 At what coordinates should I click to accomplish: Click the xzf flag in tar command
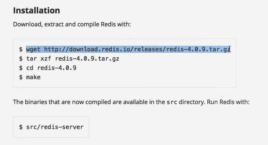46,59
